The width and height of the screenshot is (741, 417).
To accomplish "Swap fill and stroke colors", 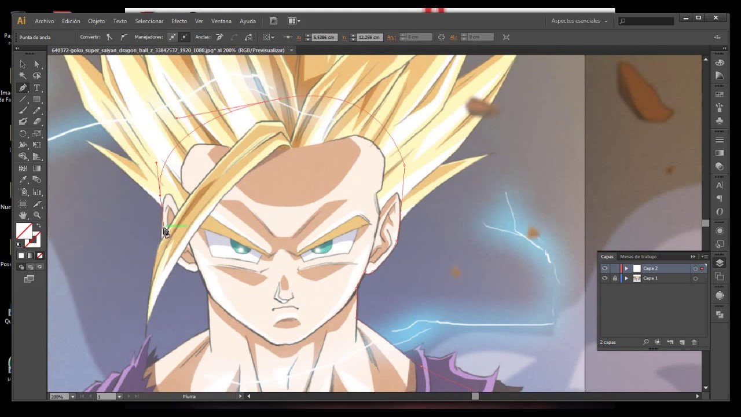I will [39, 226].
